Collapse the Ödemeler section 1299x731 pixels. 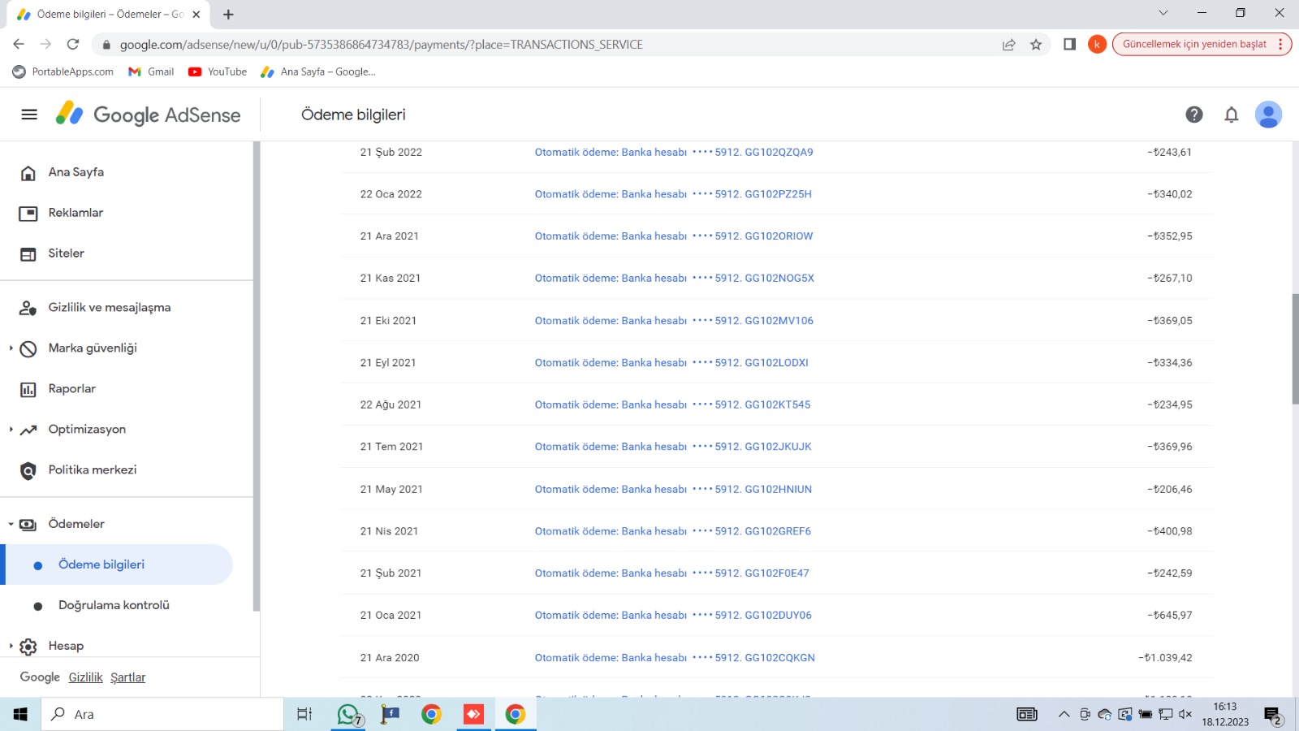(x=11, y=525)
